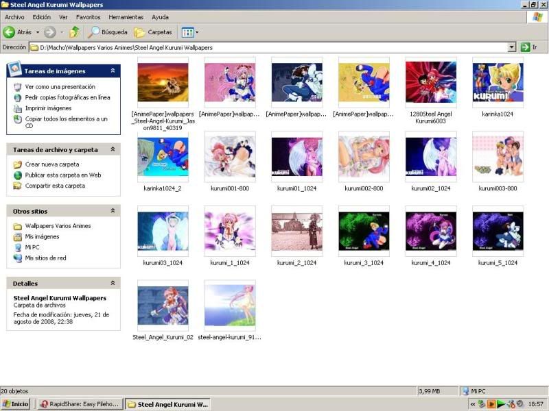Select the 'kurumi_3_1024' thumbnail
The height and width of the screenshot is (411, 549).
point(364,231)
